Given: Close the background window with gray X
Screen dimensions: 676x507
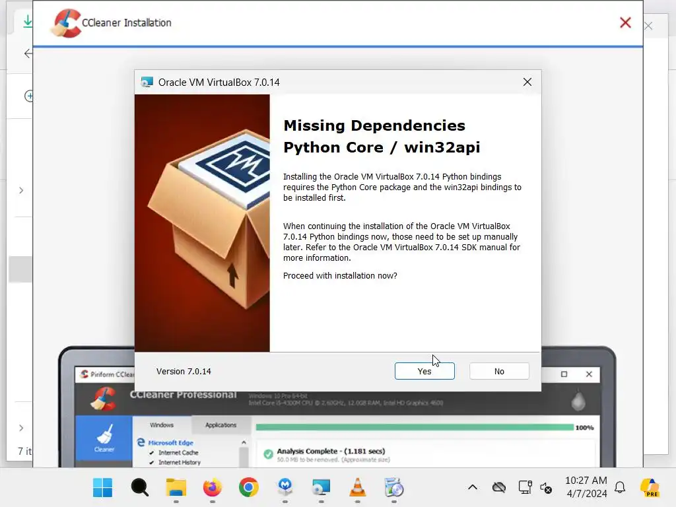Looking at the screenshot, I should (648, 26).
